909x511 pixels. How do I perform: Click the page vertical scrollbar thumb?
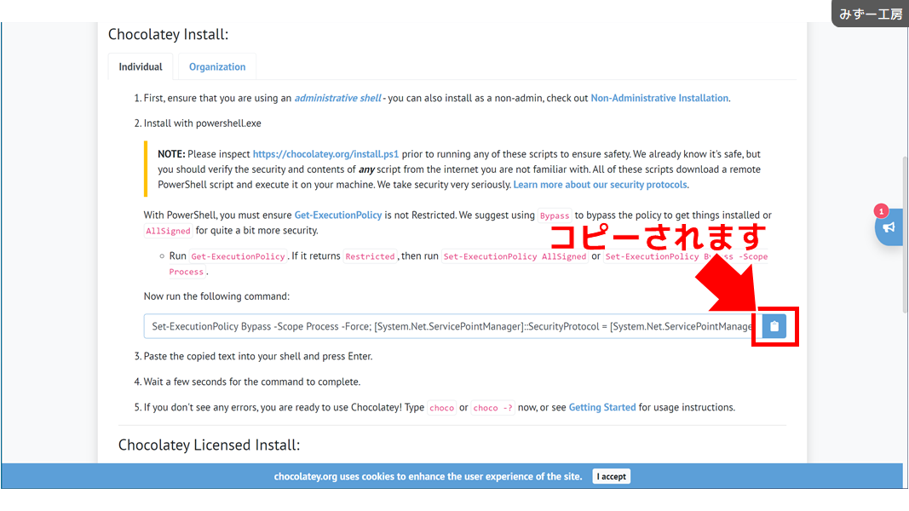(906, 235)
